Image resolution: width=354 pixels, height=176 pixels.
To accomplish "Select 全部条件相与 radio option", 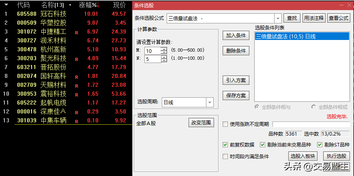I will pos(273,107).
